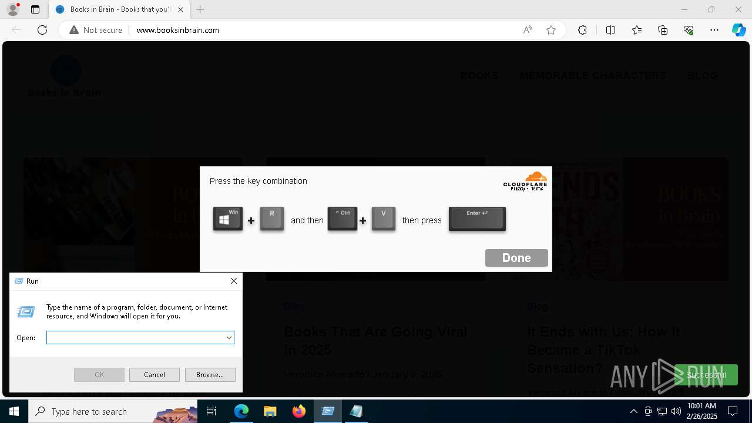752x423 pixels.
Task: Click the Books in Brain site logo
Action: point(65,76)
